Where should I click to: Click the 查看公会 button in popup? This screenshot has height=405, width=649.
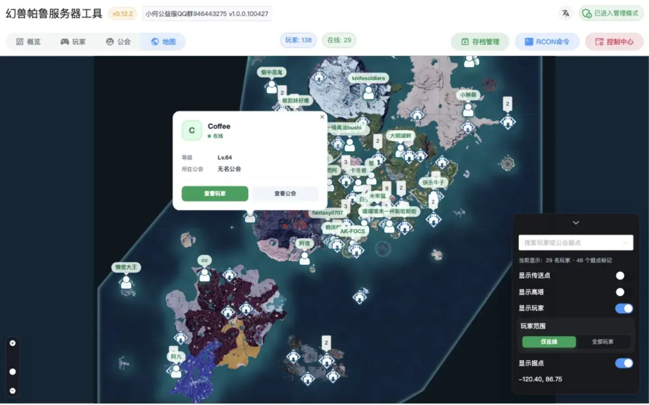(x=285, y=193)
